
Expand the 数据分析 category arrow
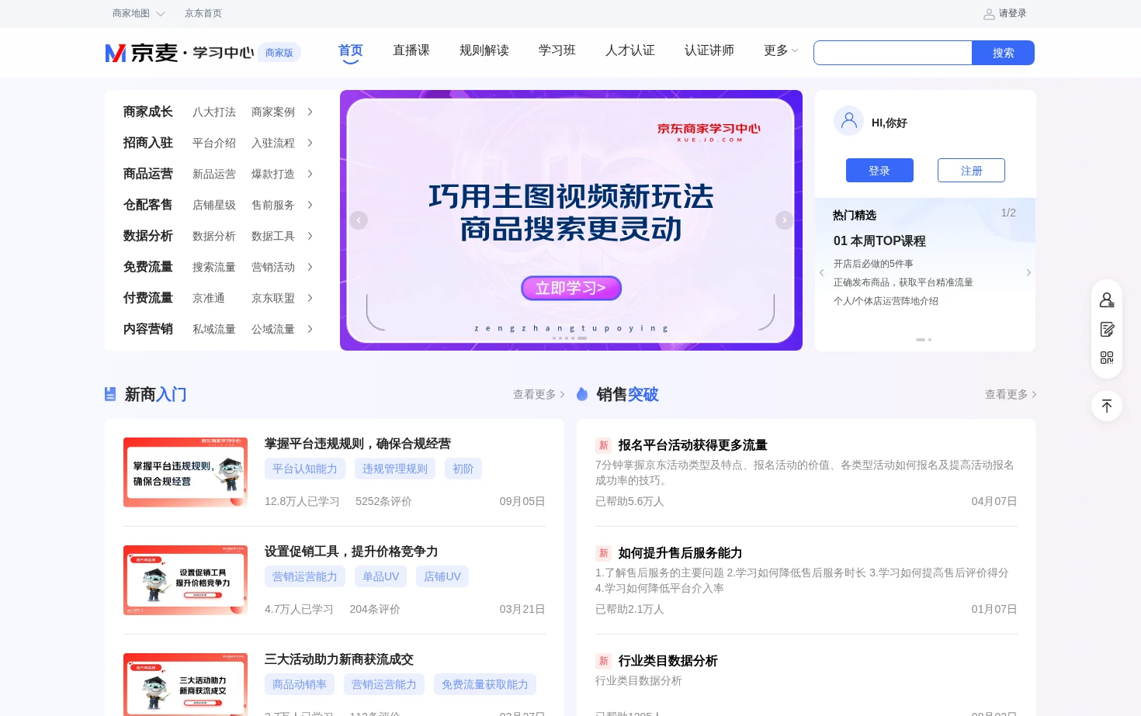[x=310, y=236]
